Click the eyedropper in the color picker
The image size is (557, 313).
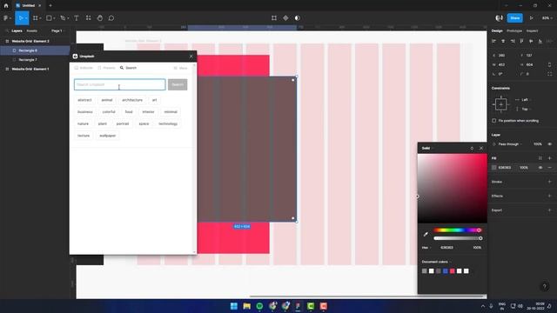click(426, 234)
